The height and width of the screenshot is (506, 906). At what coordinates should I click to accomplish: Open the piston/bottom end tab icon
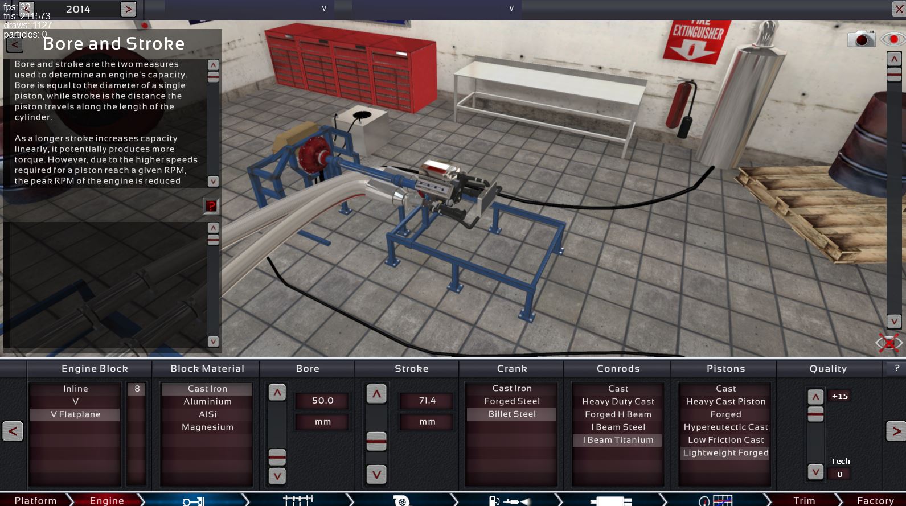tap(194, 501)
